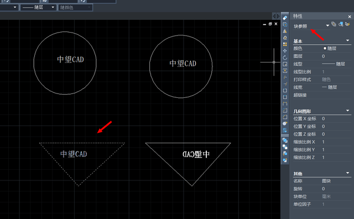Select the Explode tool
The image size is (354, 219).
pyautogui.click(x=285, y=123)
